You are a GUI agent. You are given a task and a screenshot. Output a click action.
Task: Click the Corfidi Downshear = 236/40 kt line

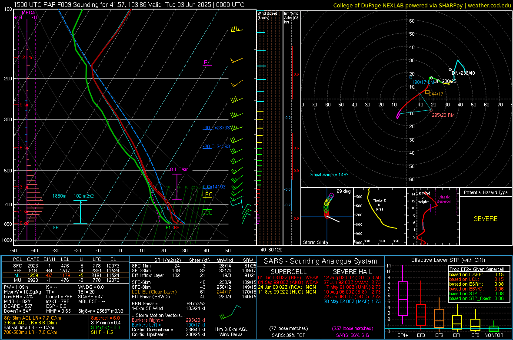(x=169, y=330)
